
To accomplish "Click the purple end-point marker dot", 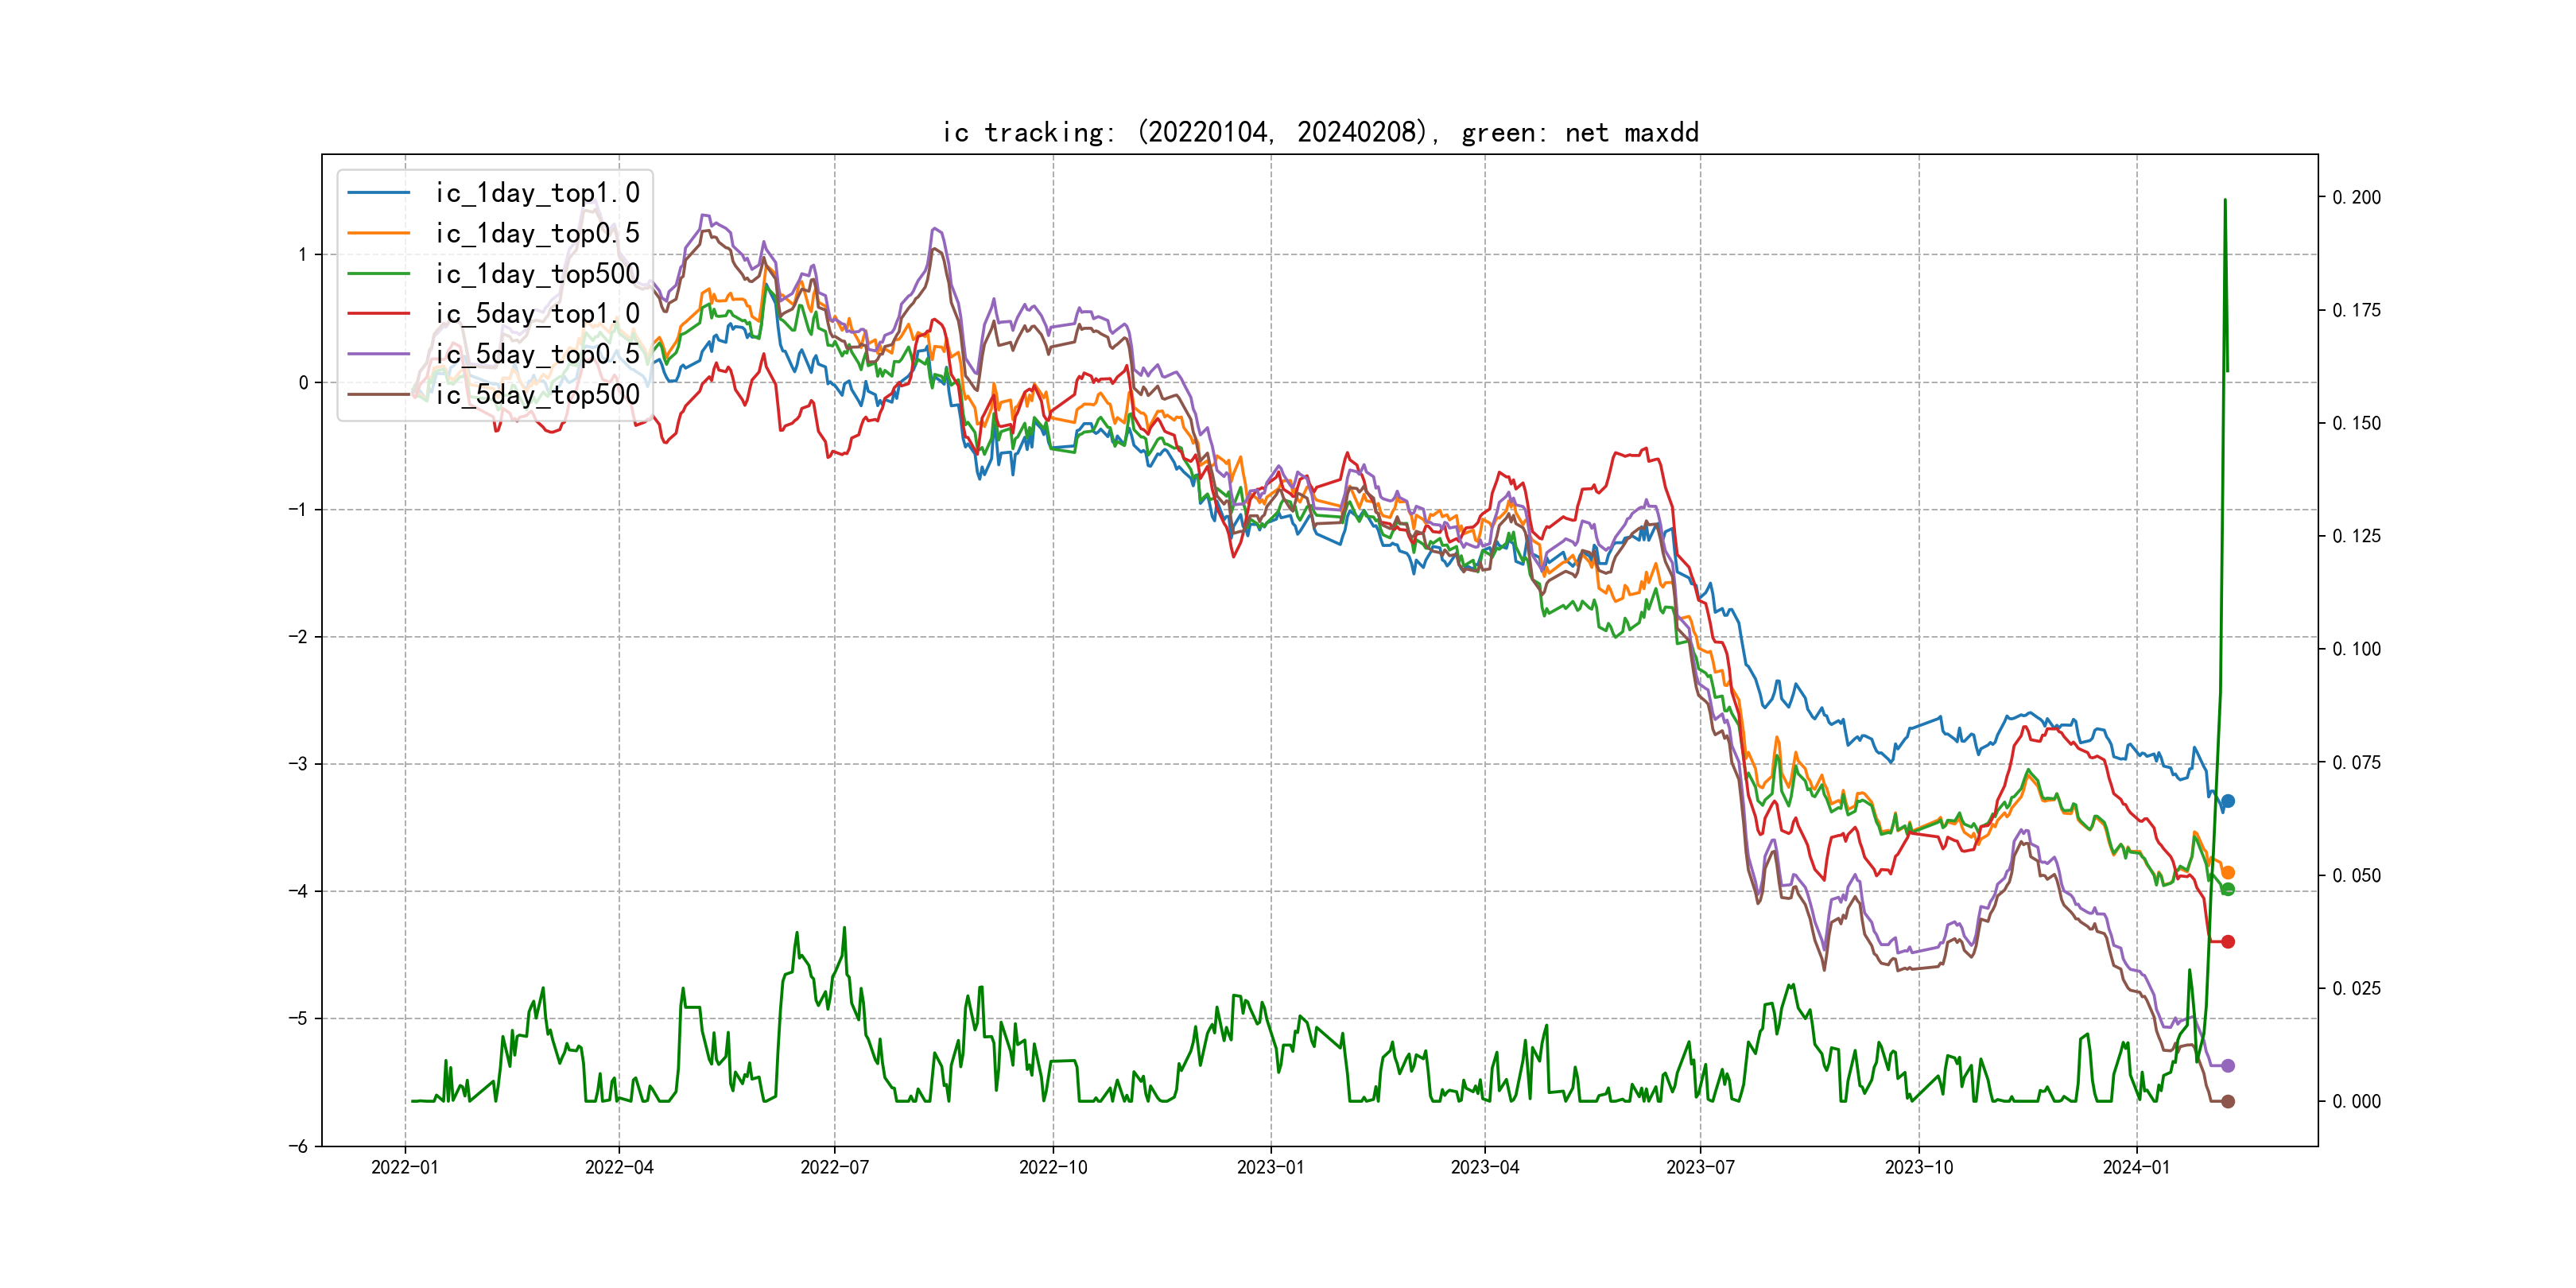I will point(2227,1066).
